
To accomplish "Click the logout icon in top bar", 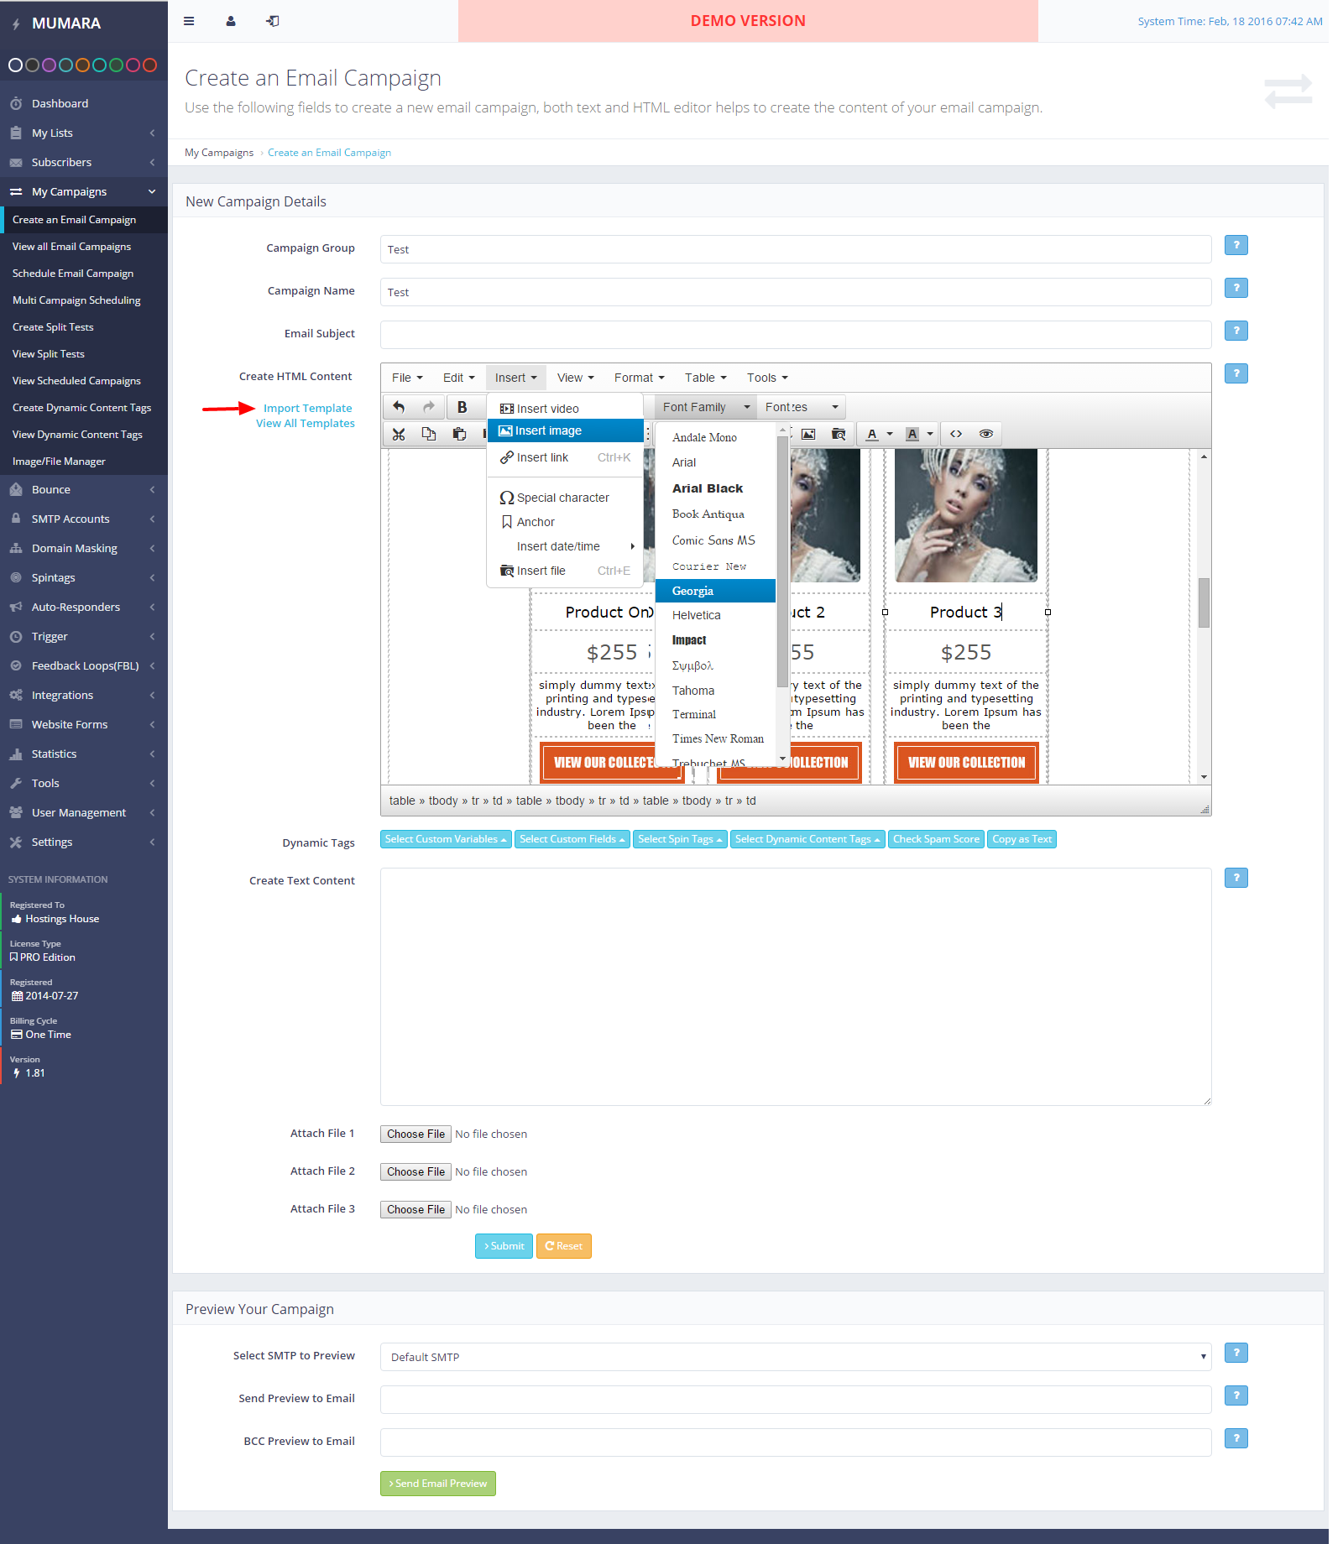I will (x=273, y=21).
